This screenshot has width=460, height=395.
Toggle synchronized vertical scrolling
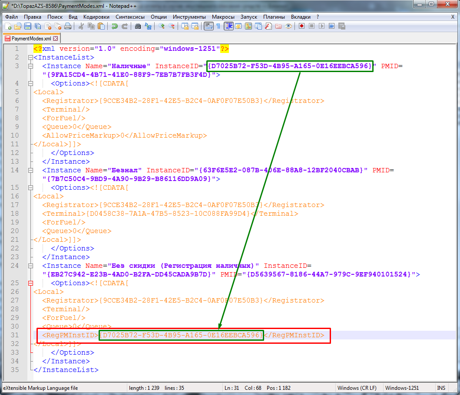185,26
